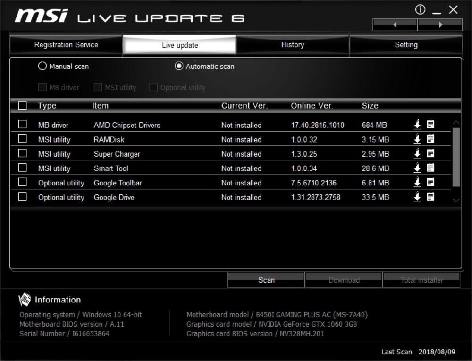
Task: Click online version 7.5.6710.2136
Action: pyautogui.click(x=314, y=183)
